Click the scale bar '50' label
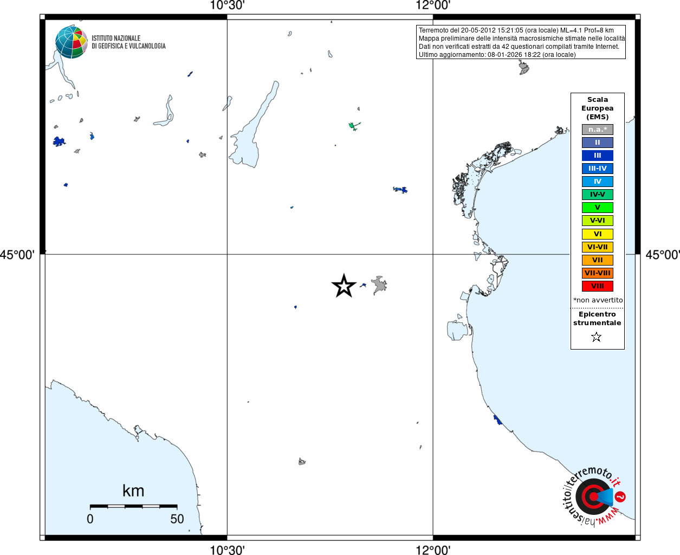This screenshot has height=555, width=680. 177,519
